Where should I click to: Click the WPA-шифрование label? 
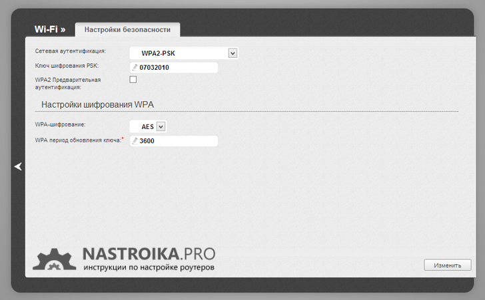pyautogui.click(x=61, y=124)
